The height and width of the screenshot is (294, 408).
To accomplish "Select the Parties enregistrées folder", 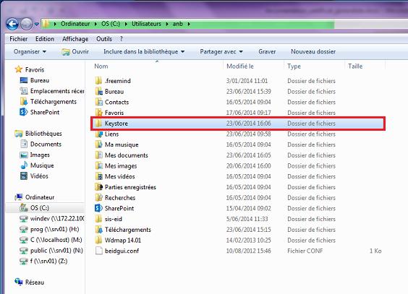I will pyautogui.click(x=130, y=187).
